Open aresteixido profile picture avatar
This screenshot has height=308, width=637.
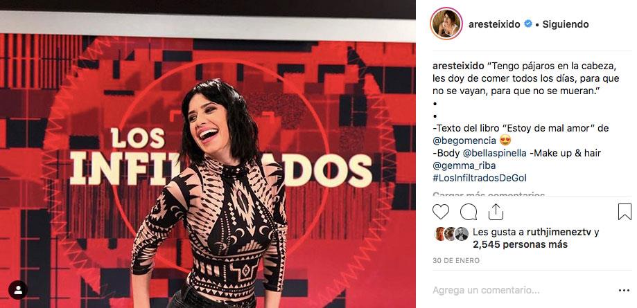tap(446, 24)
